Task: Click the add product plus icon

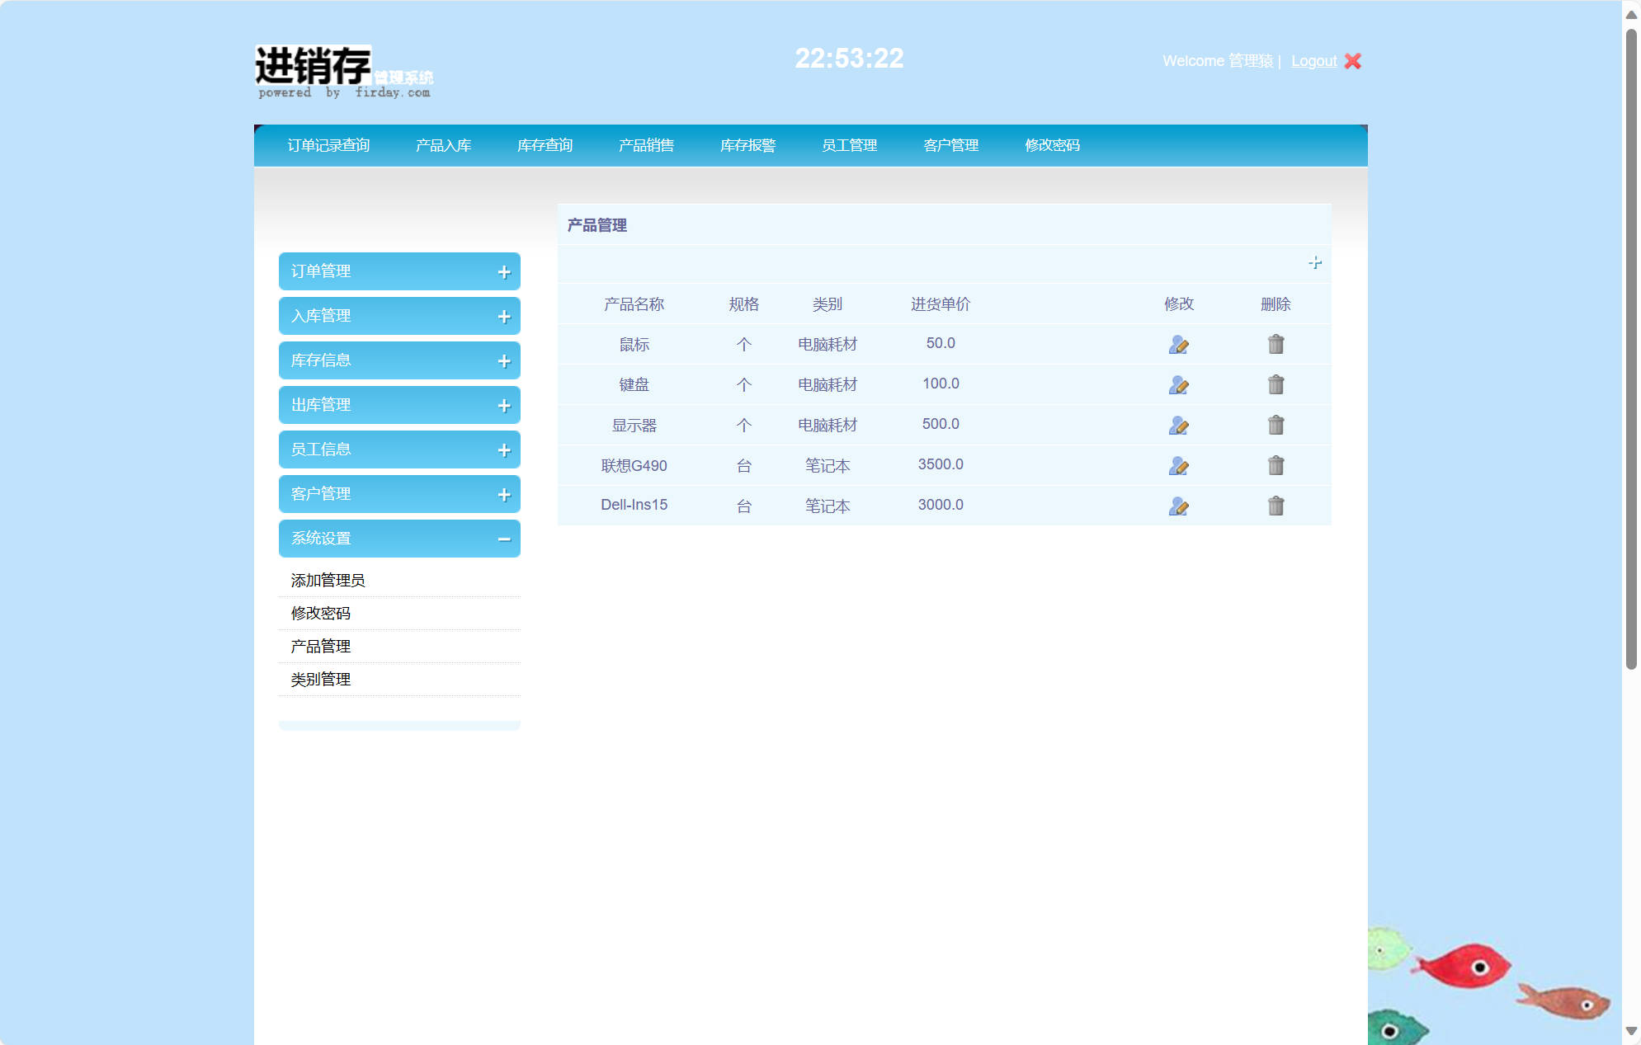Action: coord(1315,263)
